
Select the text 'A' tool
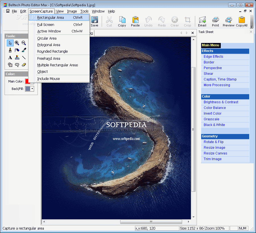10,57
